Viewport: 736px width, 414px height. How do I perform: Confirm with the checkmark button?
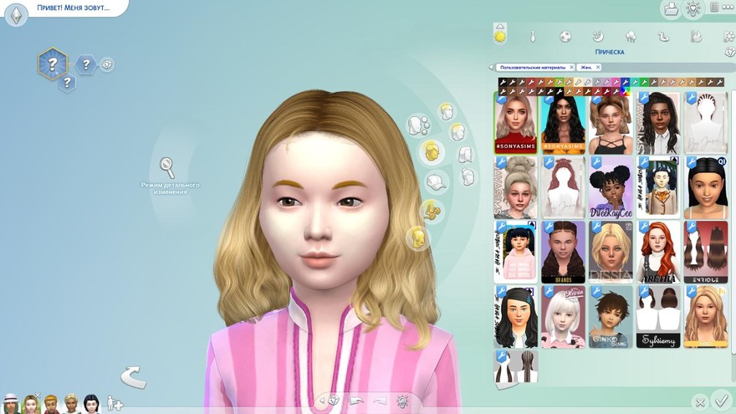tap(720, 402)
